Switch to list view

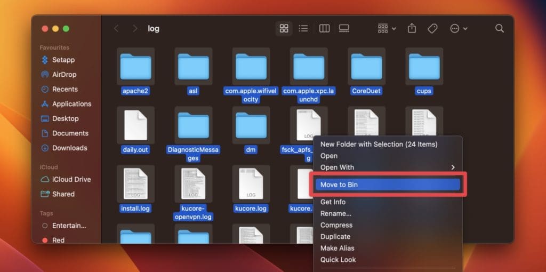(x=303, y=28)
